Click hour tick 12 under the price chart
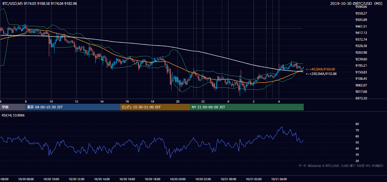The image size is (387, 182). click(x=76, y=101)
